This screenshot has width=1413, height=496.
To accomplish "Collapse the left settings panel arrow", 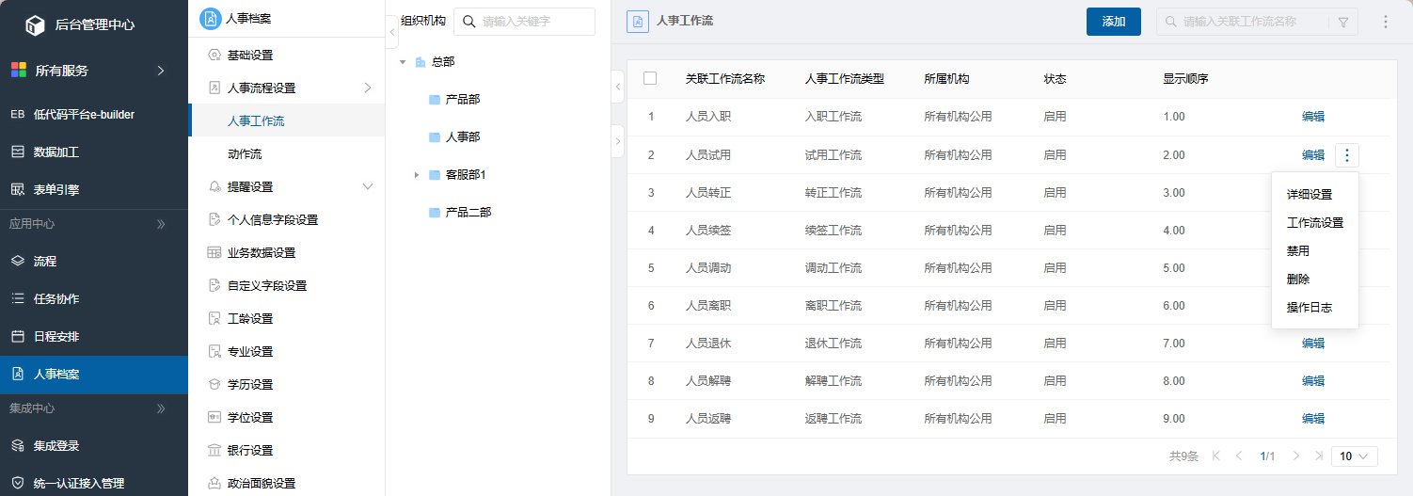I will click(x=391, y=32).
